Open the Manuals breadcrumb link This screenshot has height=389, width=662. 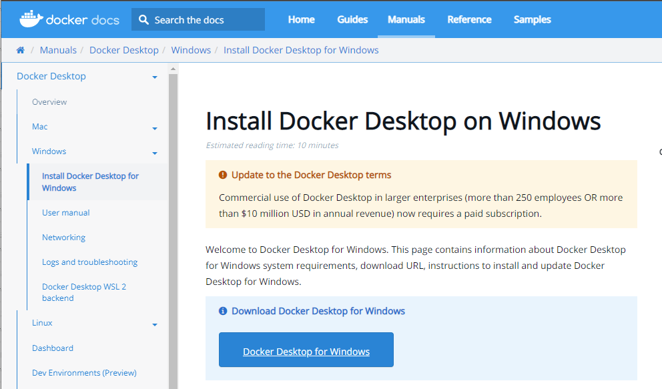(x=58, y=50)
